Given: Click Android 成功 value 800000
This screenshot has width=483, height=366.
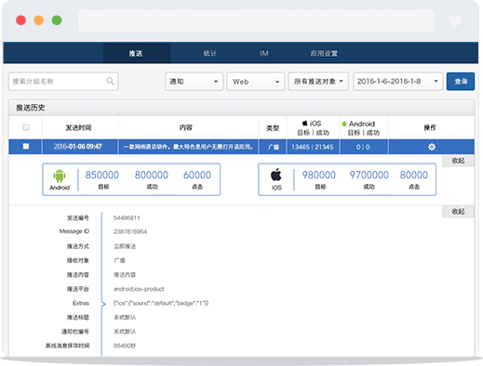Looking at the screenshot, I should pos(152,175).
